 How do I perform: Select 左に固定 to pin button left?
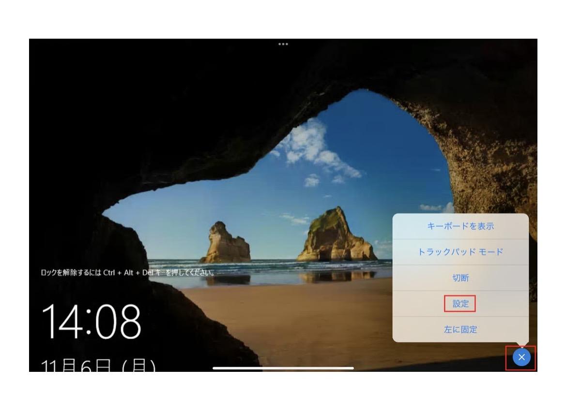tap(460, 330)
